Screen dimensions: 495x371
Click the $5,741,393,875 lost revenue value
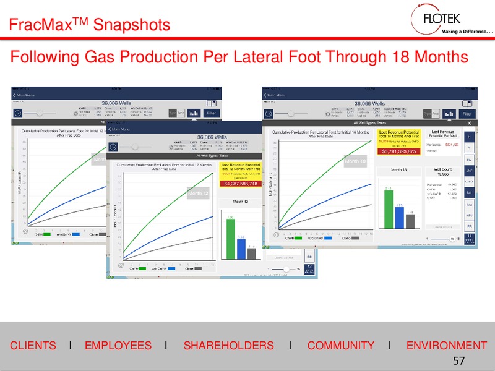(x=398, y=151)
